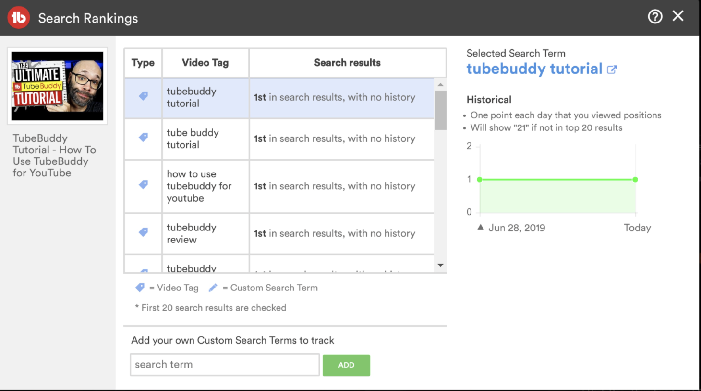Click tag icon in how to use tubebuddy row

pos(143,184)
